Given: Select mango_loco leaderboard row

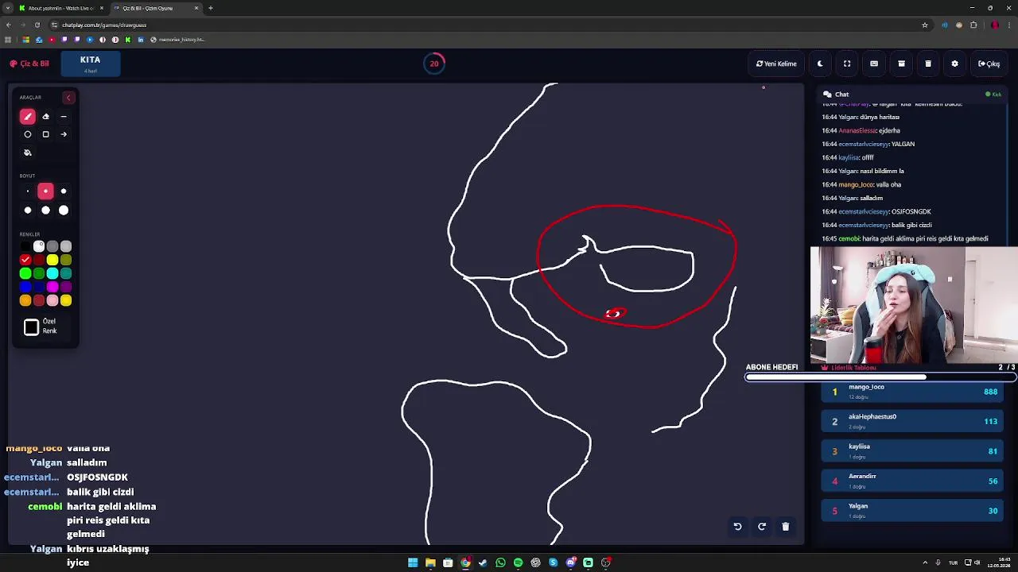Looking at the screenshot, I should (x=913, y=392).
